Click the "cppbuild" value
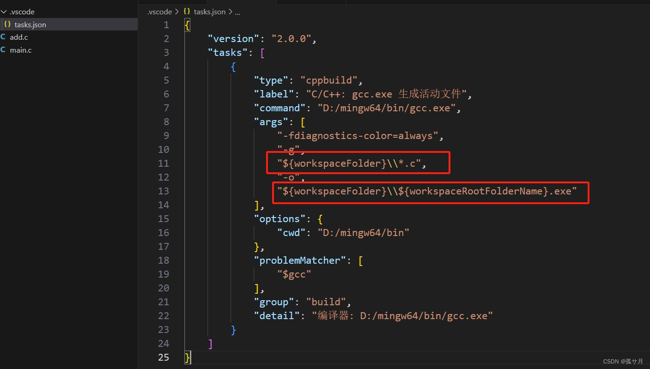 pos(329,80)
